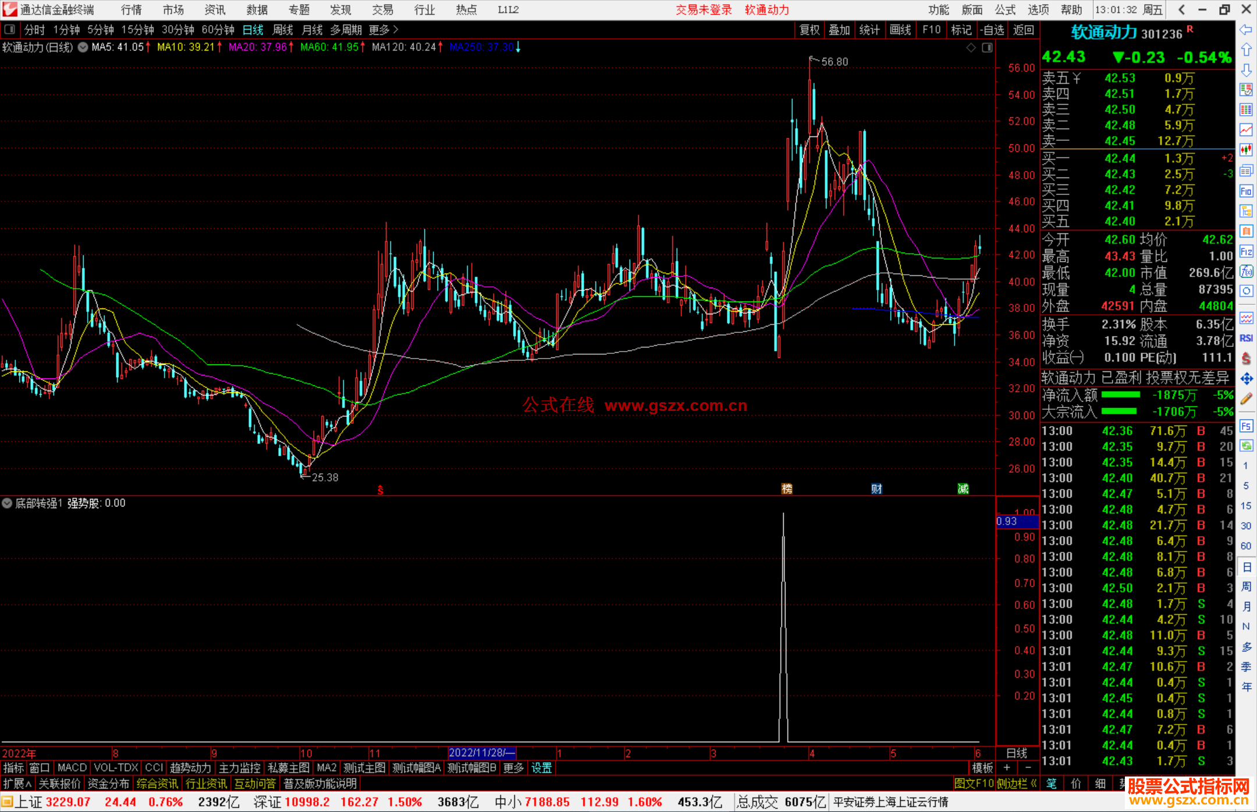Image resolution: width=1257 pixels, height=812 pixels.
Task: Open the candlestick chart sidebar icon
Action: point(1246,150)
